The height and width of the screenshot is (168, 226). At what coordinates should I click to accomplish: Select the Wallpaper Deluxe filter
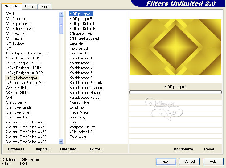[x=83, y=127]
